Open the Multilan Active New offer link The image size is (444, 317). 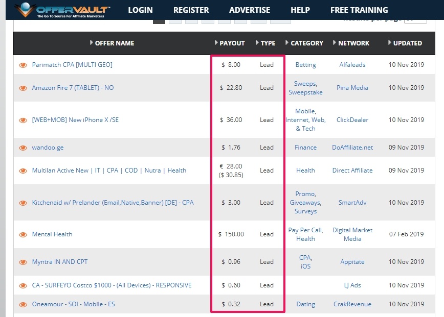(x=109, y=170)
